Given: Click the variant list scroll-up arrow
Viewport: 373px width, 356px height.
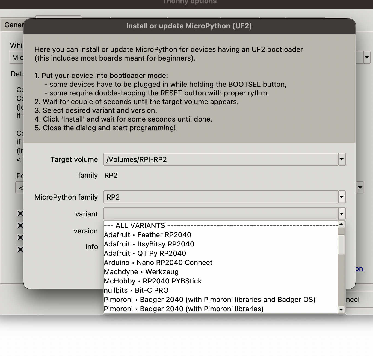Looking at the screenshot, I should click(341, 224).
